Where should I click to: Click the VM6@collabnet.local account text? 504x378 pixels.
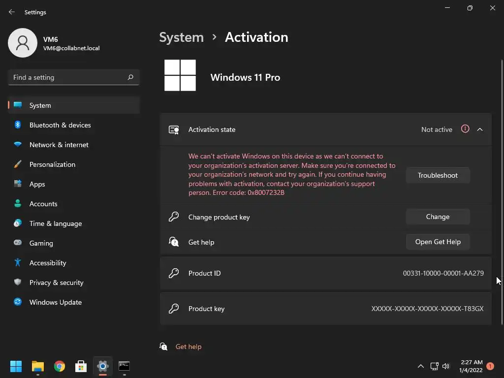(x=71, y=48)
